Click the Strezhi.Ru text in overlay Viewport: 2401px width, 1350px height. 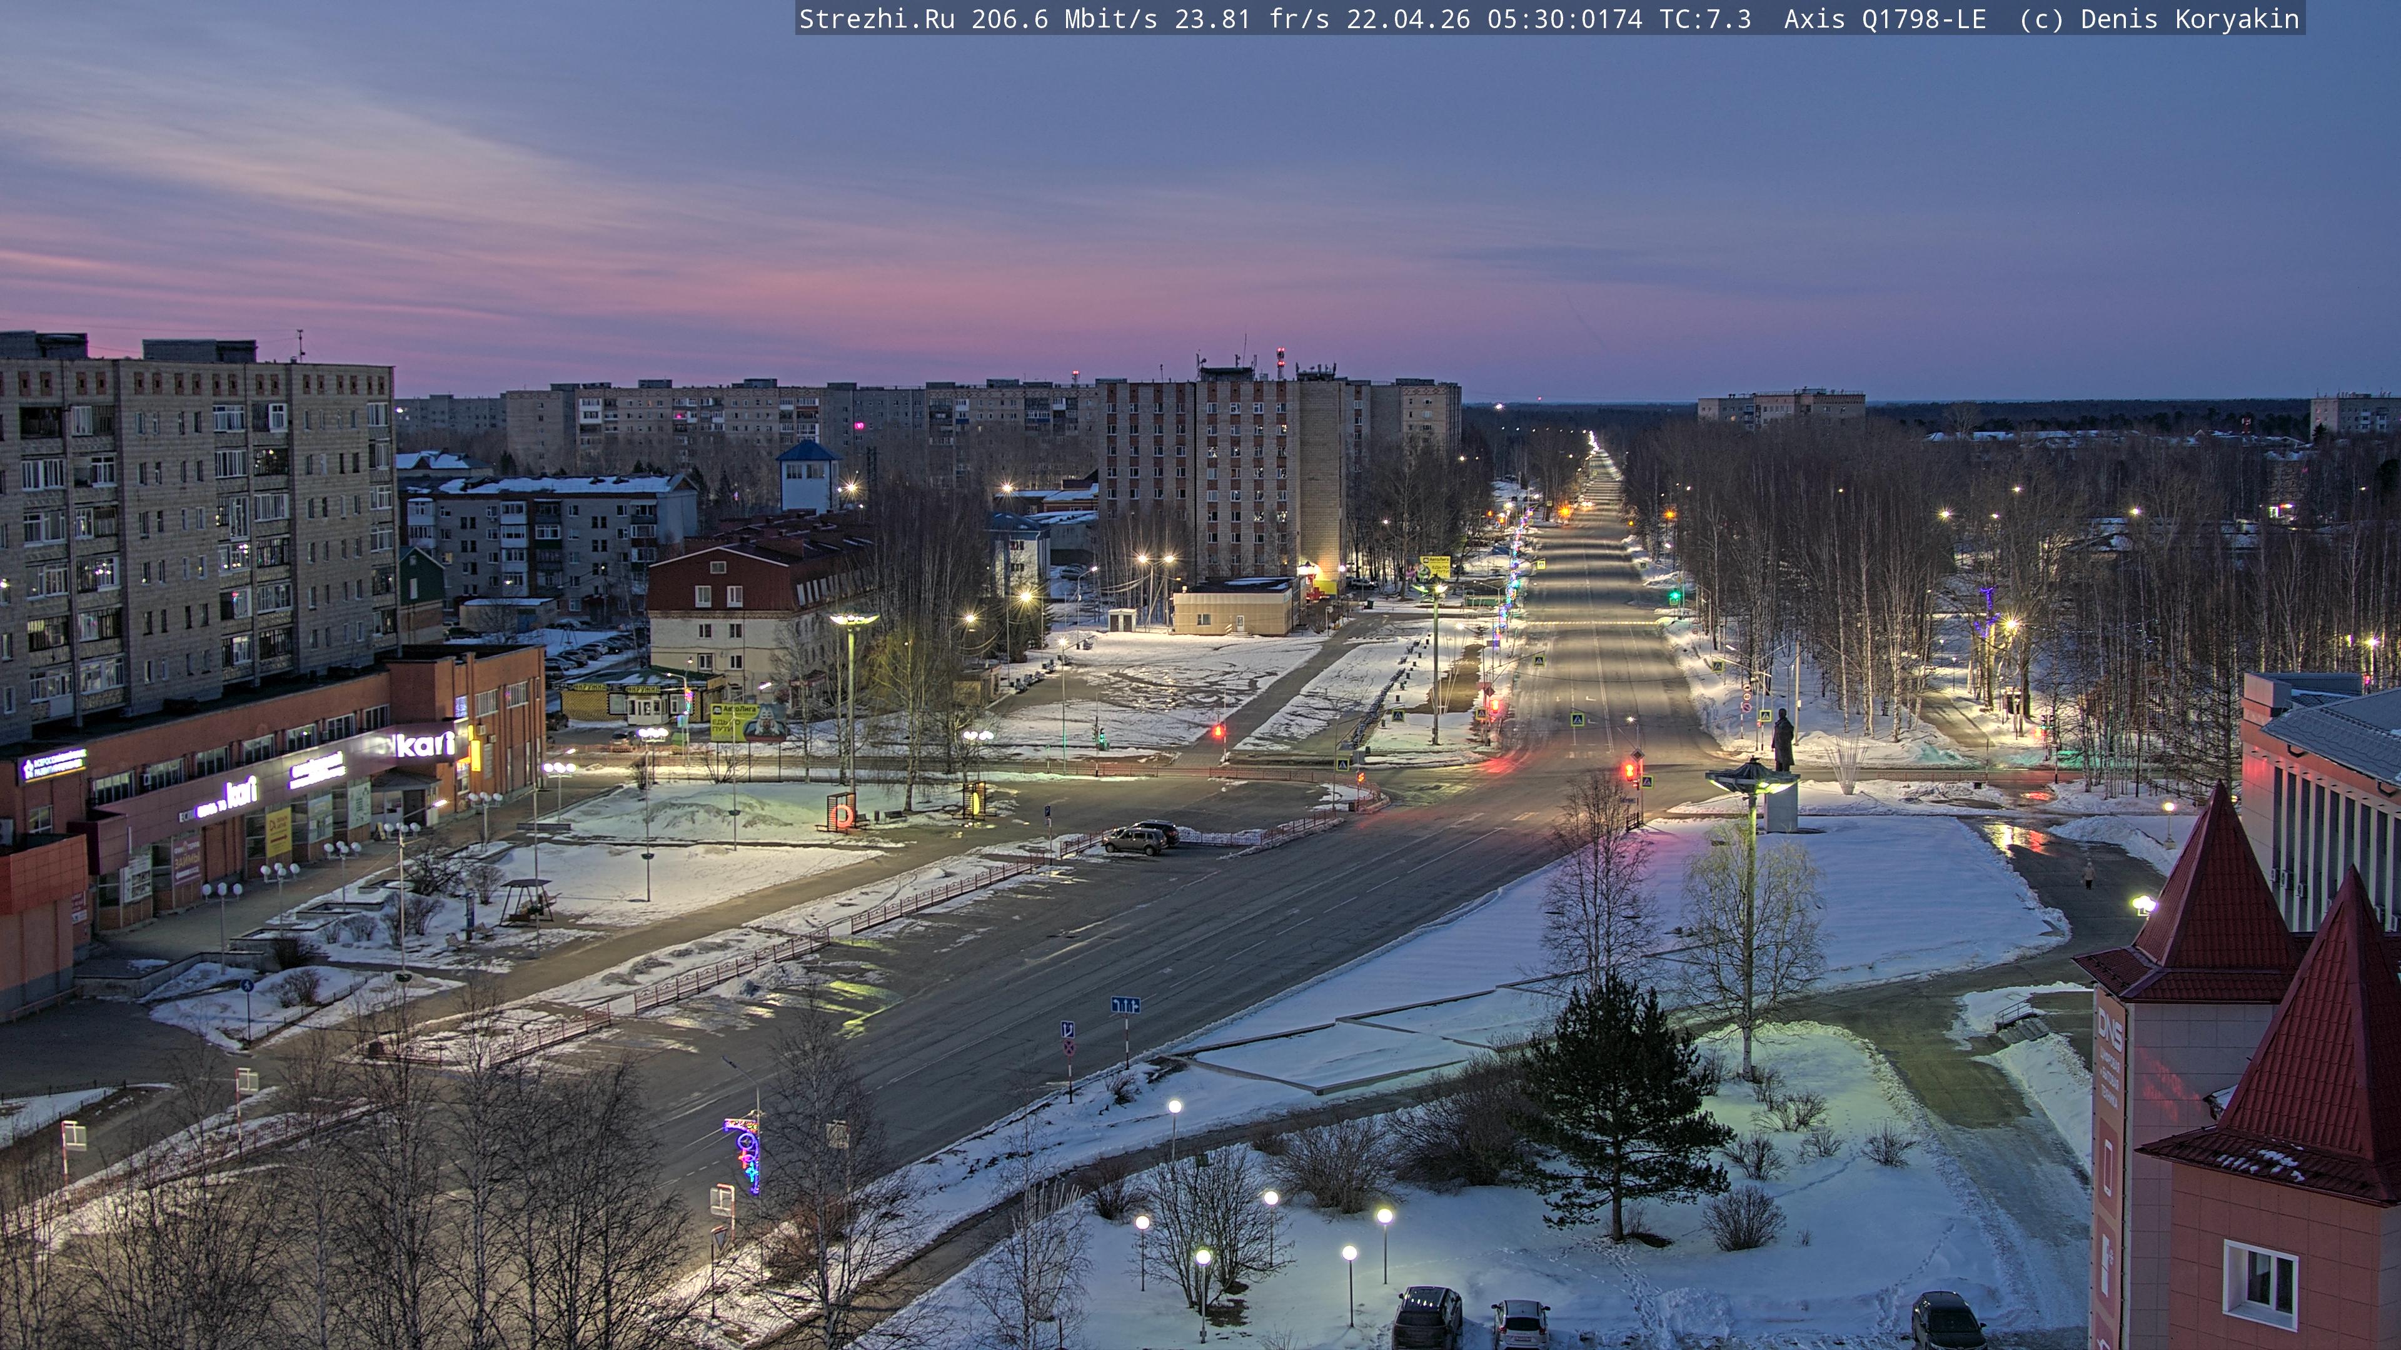click(876, 19)
